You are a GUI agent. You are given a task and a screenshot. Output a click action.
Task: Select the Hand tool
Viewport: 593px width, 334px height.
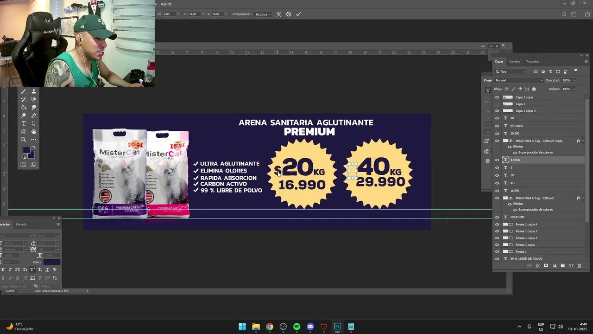[34, 131]
